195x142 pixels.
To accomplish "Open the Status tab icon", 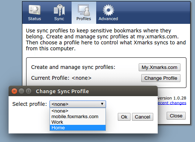I will pyautogui.click(x=35, y=10).
